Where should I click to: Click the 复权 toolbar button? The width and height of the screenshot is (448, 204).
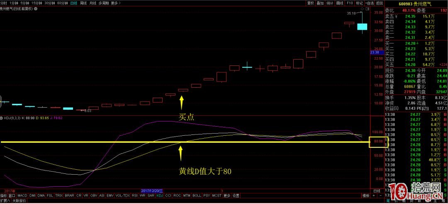pos(311,3)
